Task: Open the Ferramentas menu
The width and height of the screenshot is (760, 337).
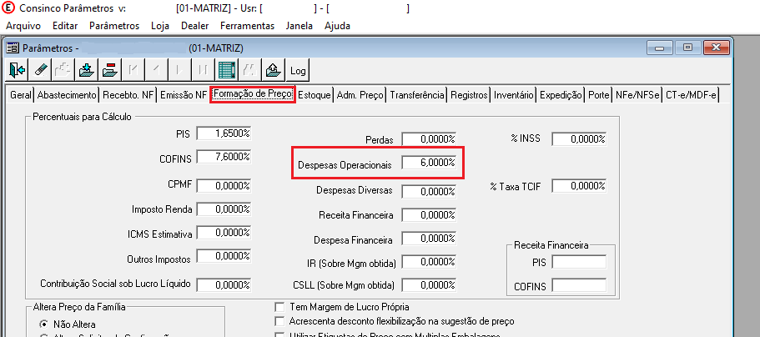Action: [247, 26]
